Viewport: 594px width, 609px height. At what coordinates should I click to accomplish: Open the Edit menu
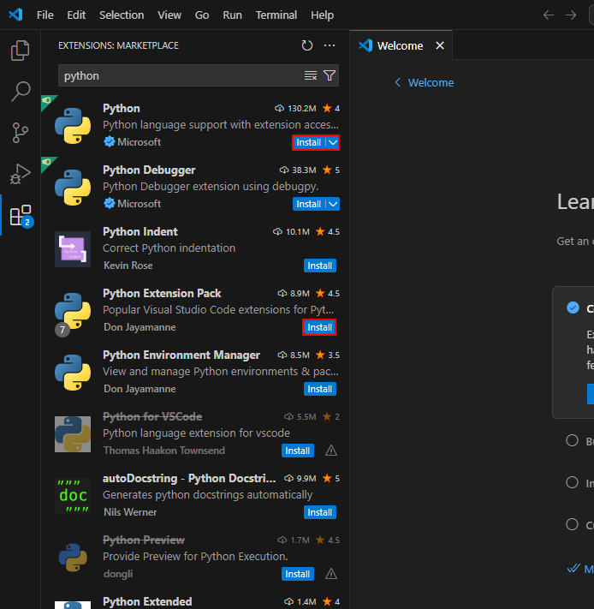tap(76, 15)
